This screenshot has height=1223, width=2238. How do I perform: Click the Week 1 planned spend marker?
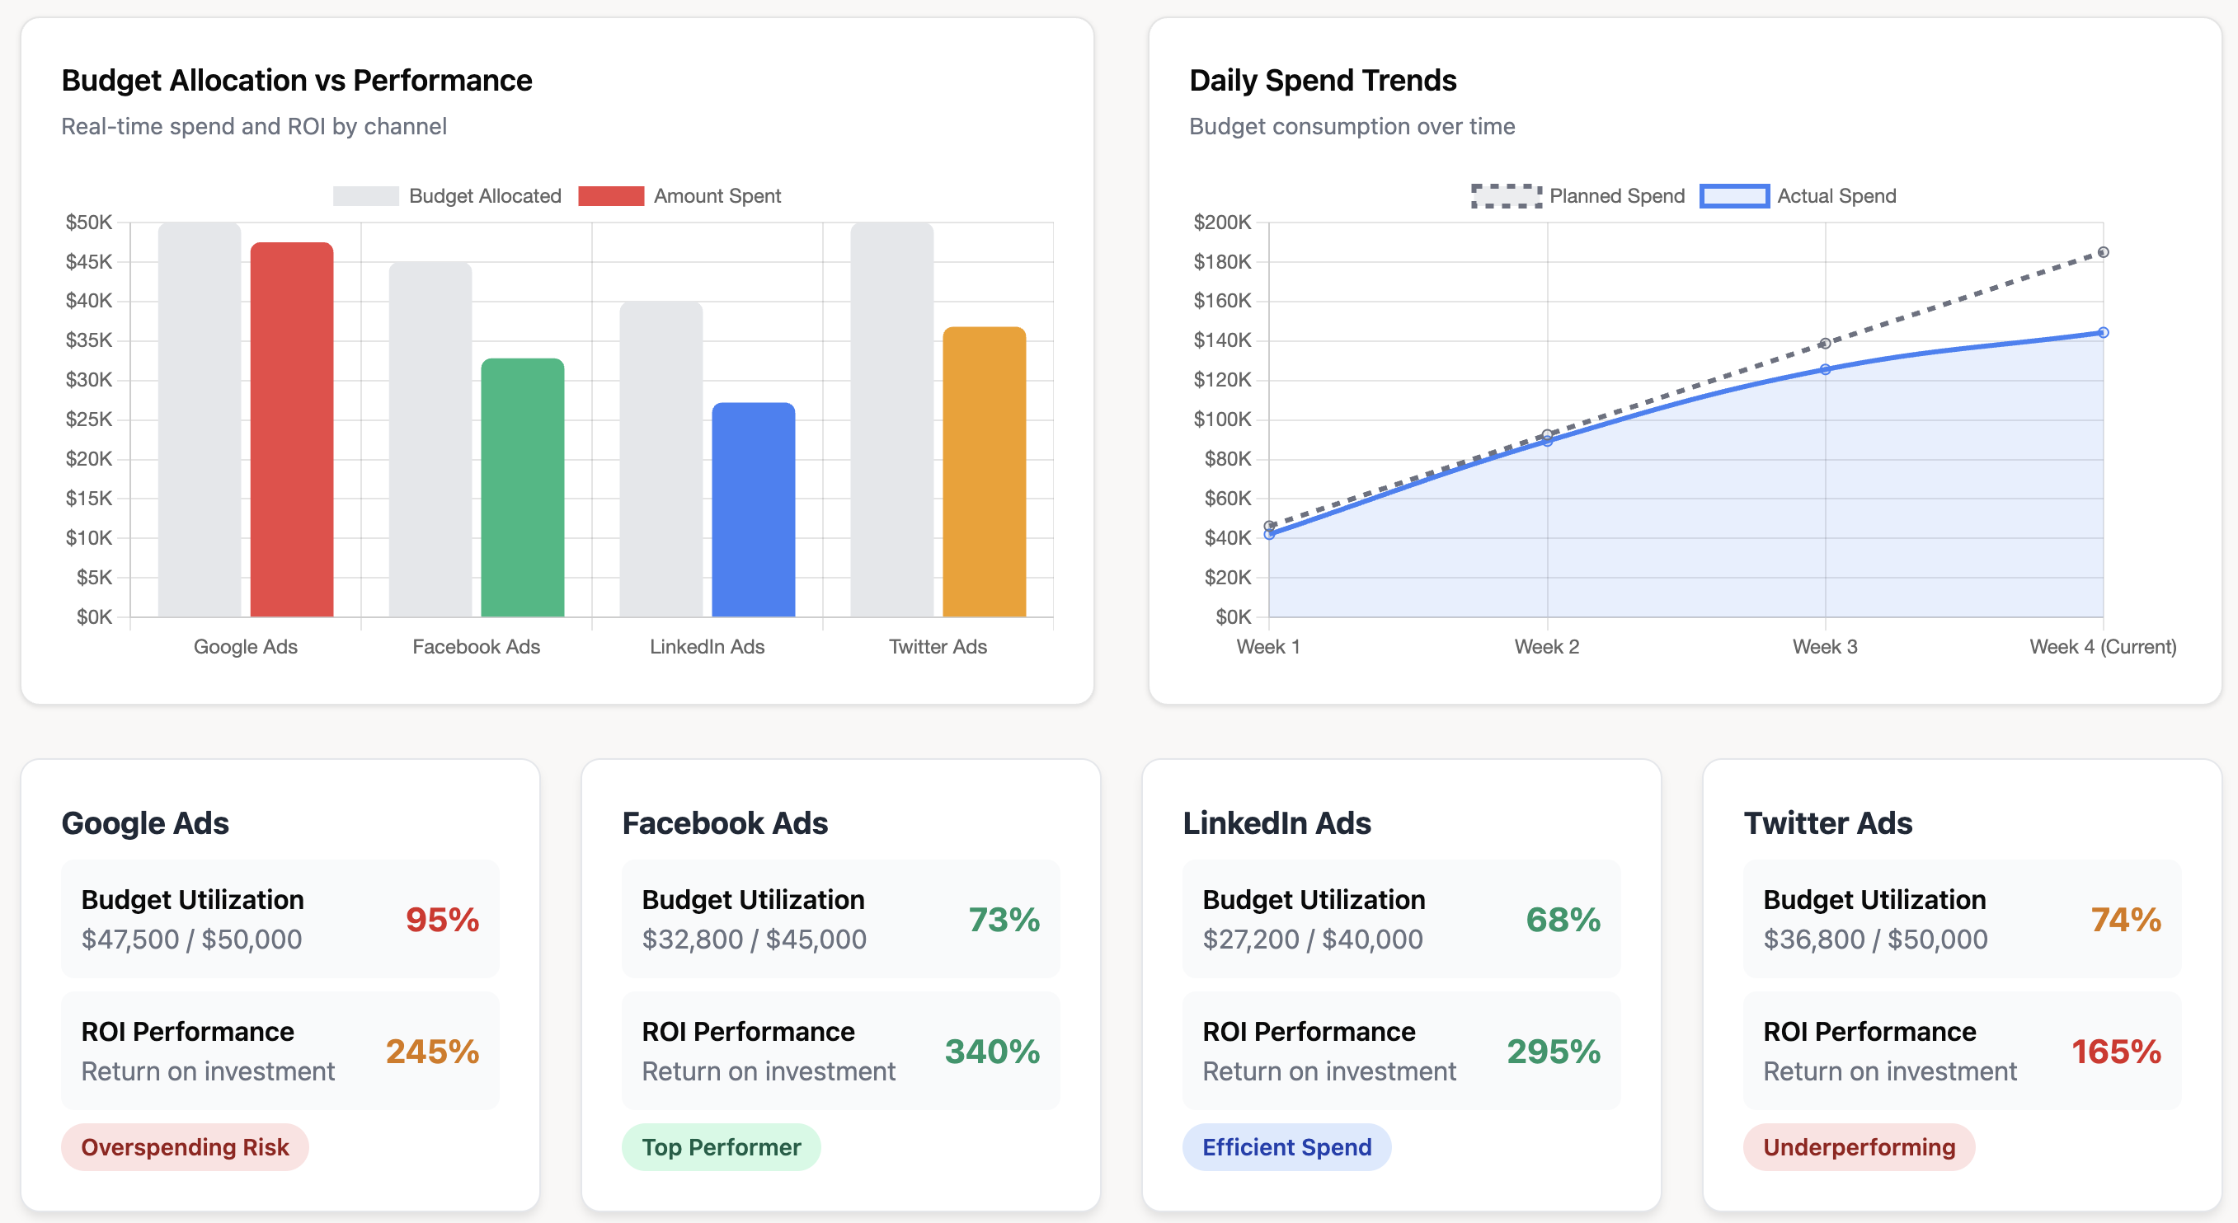[x=1267, y=525]
